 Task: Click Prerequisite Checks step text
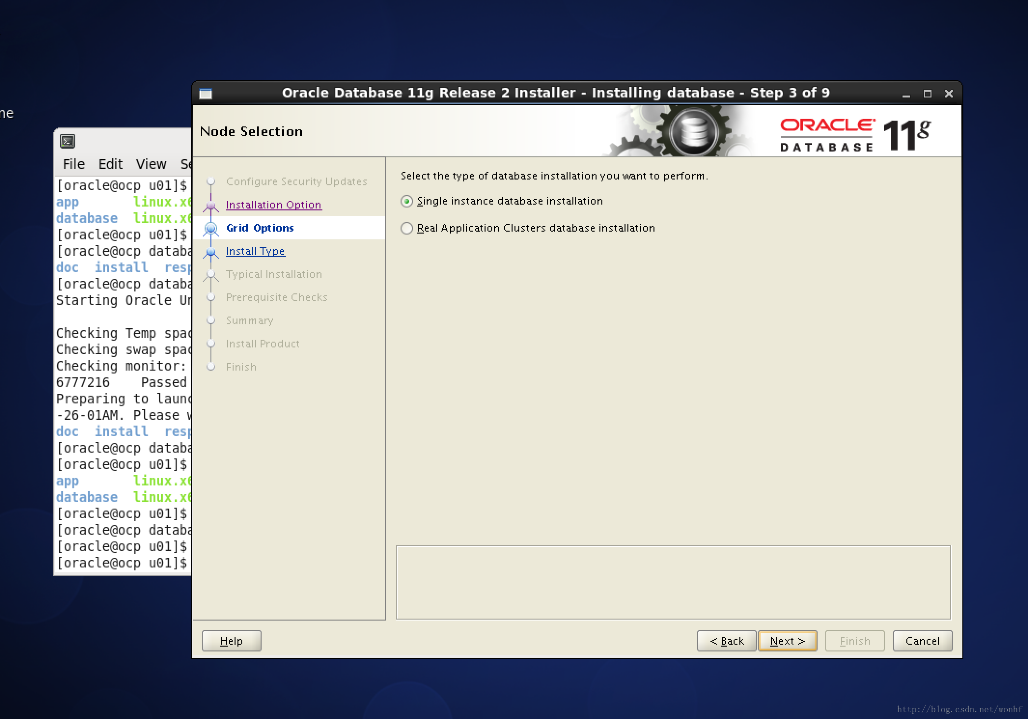point(277,297)
